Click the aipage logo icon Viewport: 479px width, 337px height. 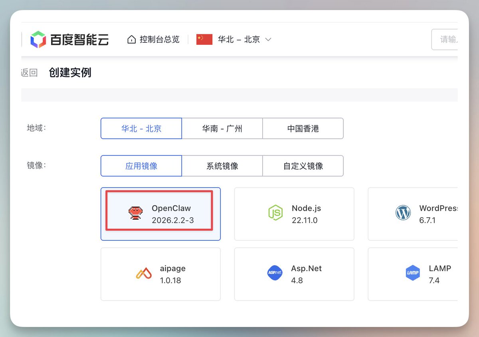(x=144, y=274)
